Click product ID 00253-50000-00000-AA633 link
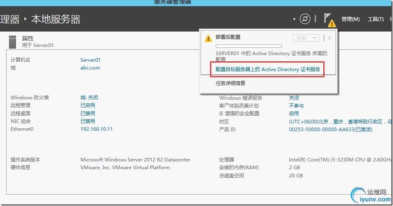 tap(331, 129)
